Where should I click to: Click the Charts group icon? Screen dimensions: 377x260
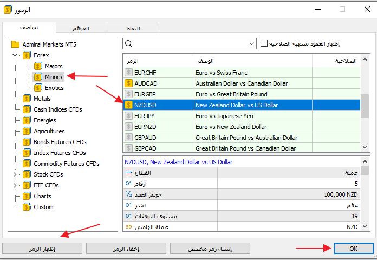coord(27,196)
